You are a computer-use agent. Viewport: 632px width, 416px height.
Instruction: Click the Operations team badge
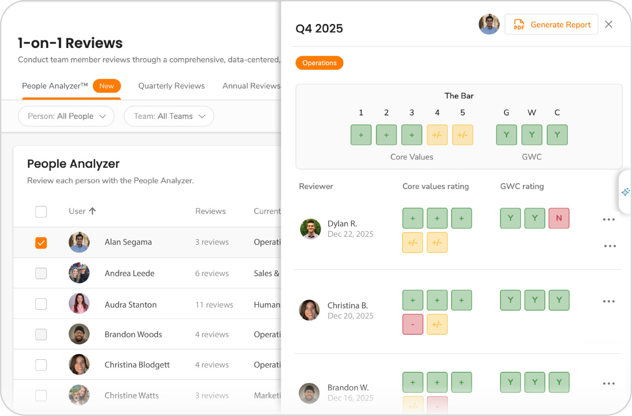pyautogui.click(x=319, y=63)
